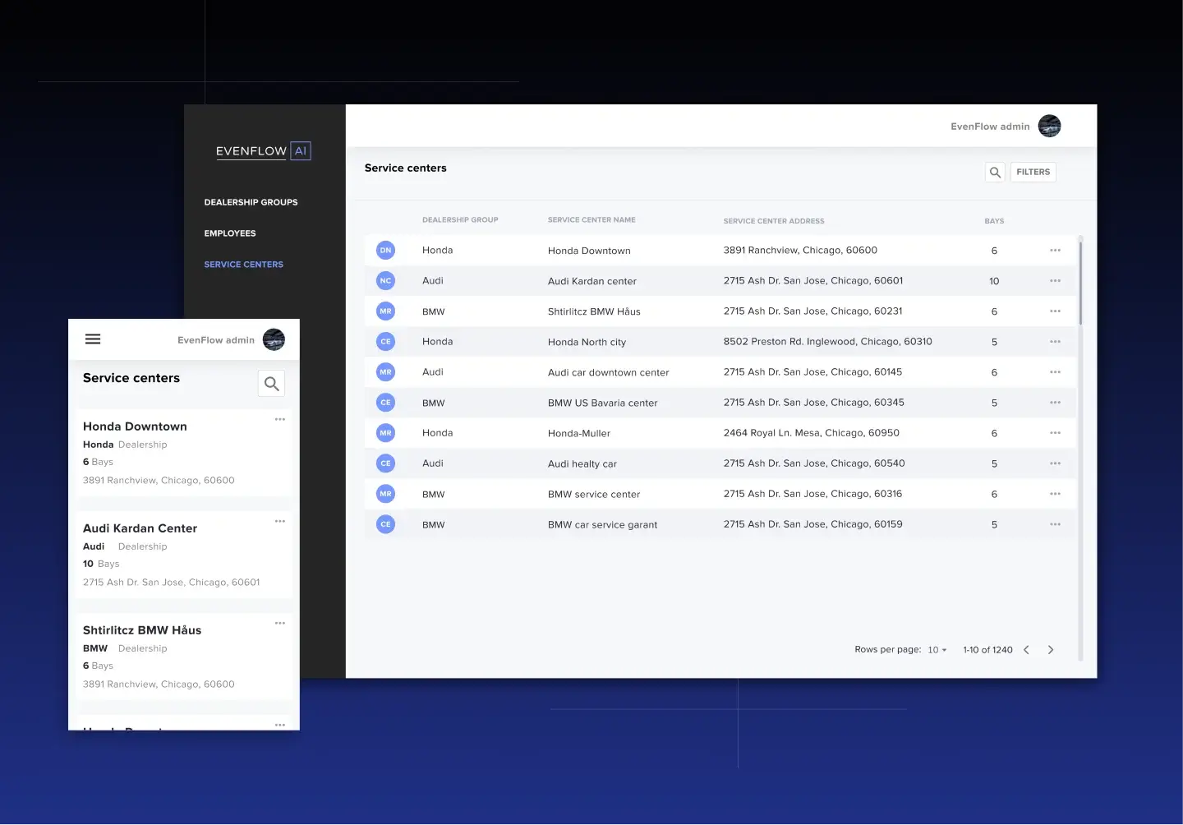The image size is (1183, 825).
Task: Sort by BAYS column header
Action: coord(994,221)
